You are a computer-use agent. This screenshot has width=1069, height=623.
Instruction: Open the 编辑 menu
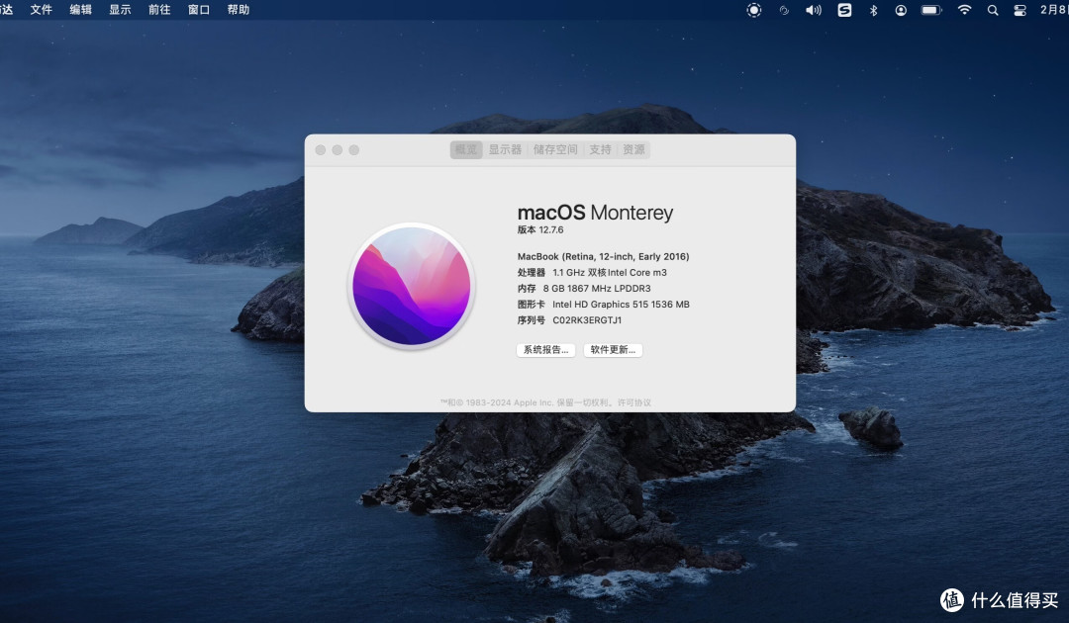(x=80, y=10)
